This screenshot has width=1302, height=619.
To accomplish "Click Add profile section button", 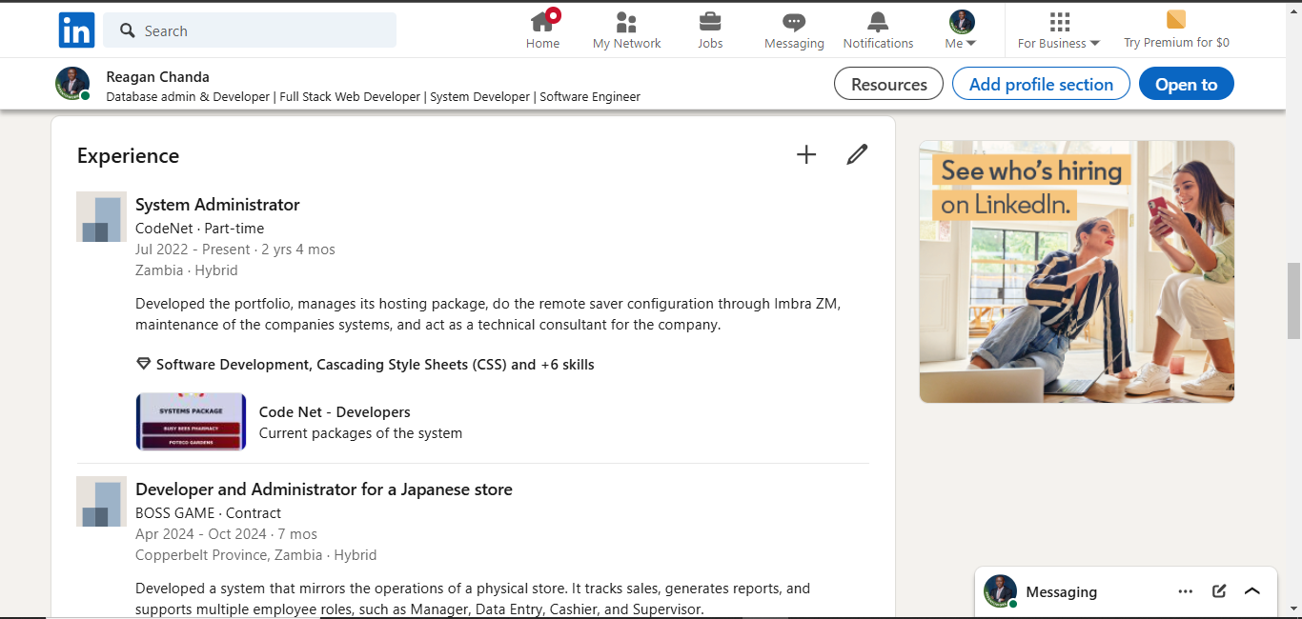I will 1041,84.
